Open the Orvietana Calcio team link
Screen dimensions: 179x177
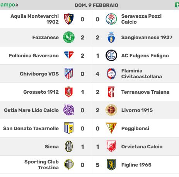(142, 147)
